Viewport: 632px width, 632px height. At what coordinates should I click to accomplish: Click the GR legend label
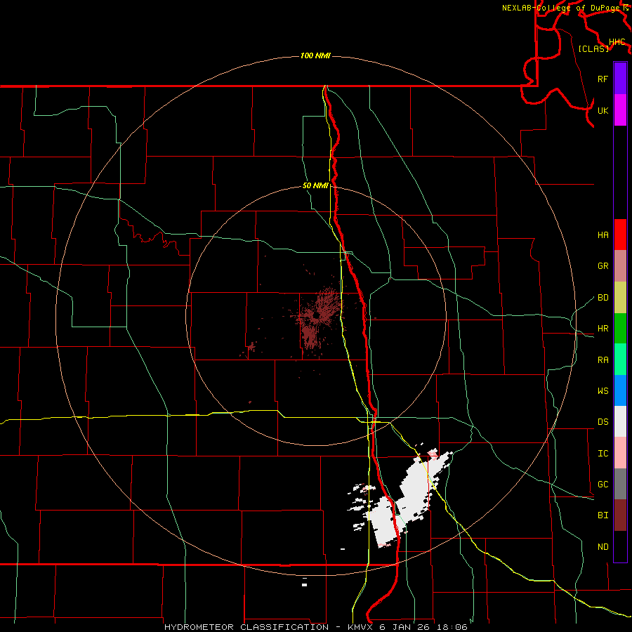point(603,266)
